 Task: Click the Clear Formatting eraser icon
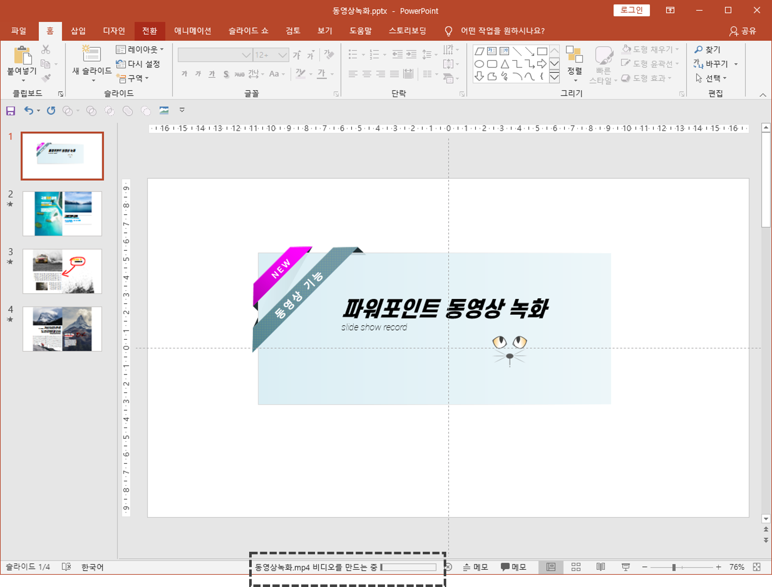pos(329,54)
